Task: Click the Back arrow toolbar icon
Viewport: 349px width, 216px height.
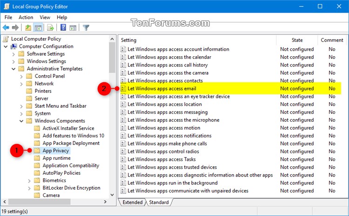Action: pos(6,27)
